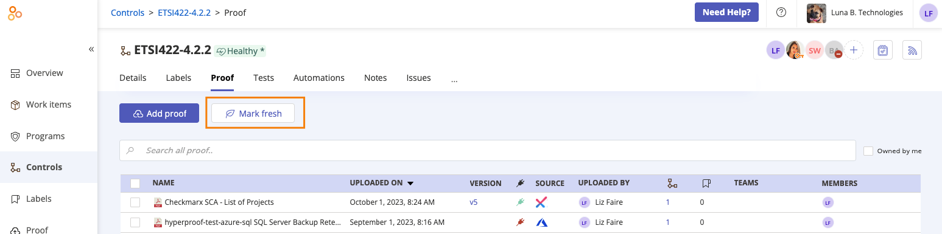The height and width of the screenshot is (234, 942).
Task: Sort by Uploaded On dropdown arrow
Action: (x=410, y=183)
